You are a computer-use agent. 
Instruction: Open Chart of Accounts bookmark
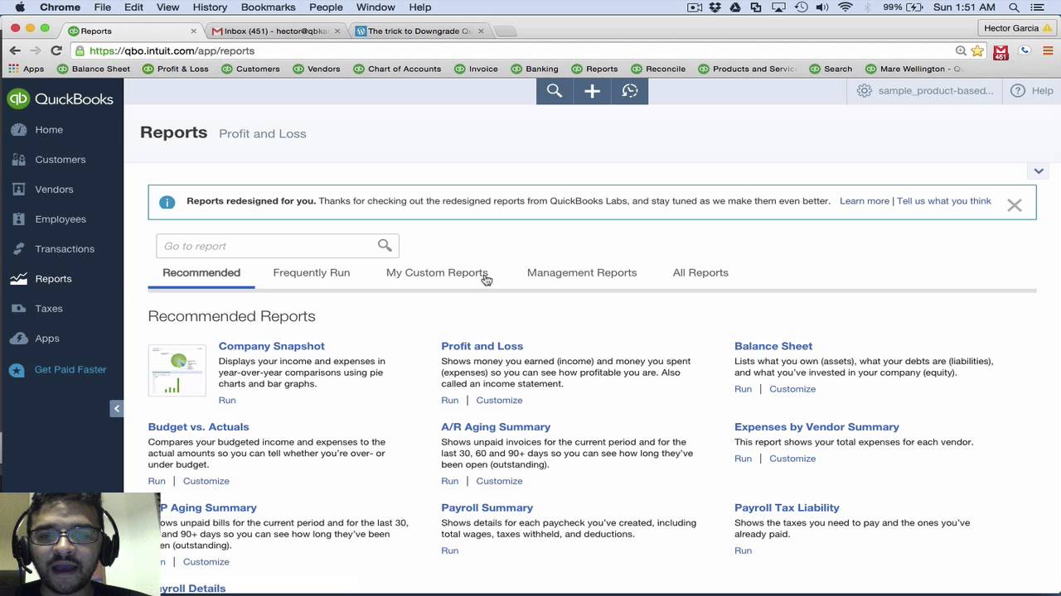(397, 69)
